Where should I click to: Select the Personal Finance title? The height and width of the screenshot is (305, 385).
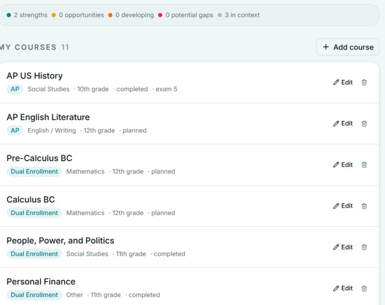(41, 282)
